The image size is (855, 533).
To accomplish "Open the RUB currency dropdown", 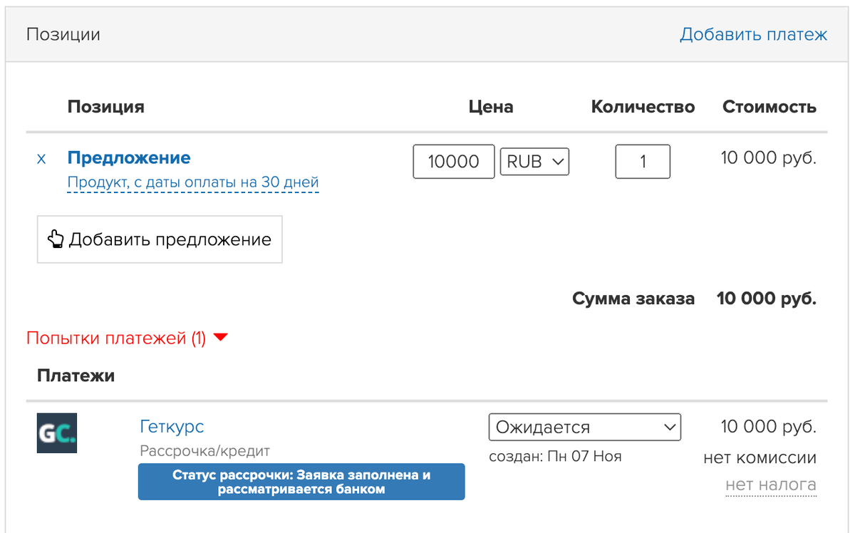I will click(x=534, y=162).
